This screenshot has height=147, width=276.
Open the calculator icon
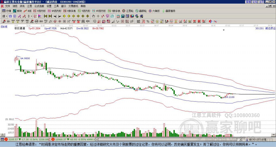pyautogui.click(x=123, y=16)
